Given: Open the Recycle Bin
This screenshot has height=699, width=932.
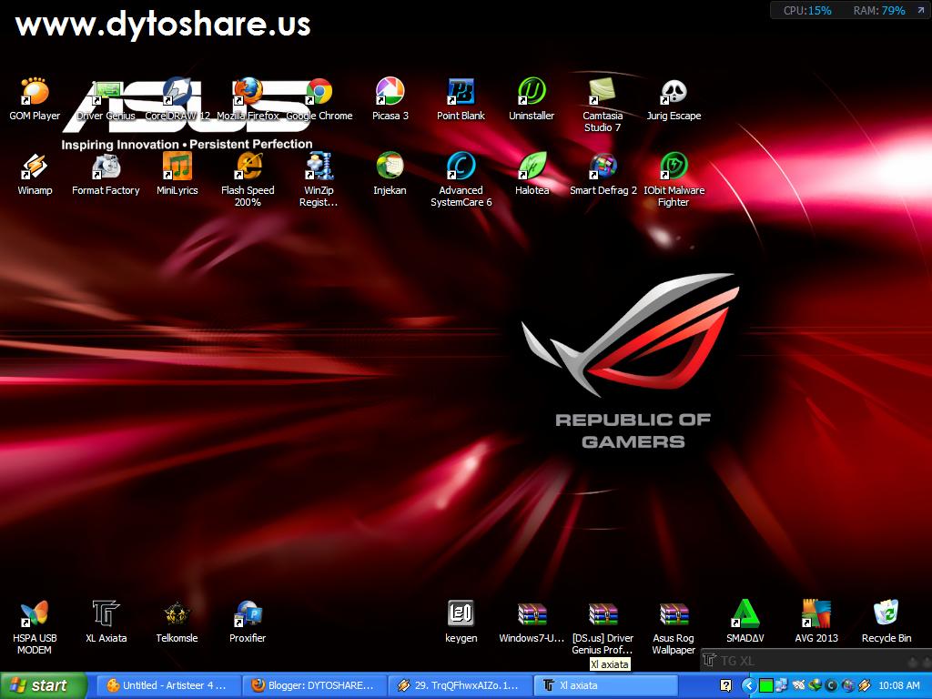Looking at the screenshot, I should pos(886,622).
